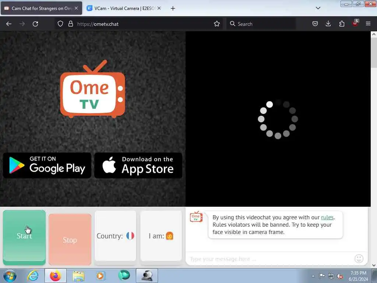Go back using the browser back arrow
Image resolution: width=377 pixels, height=283 pixels.
(9, 24)
